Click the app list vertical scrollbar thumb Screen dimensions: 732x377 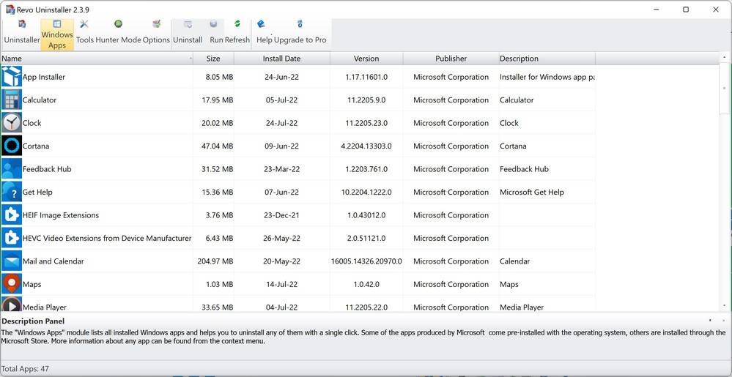(x=724, y=89)
